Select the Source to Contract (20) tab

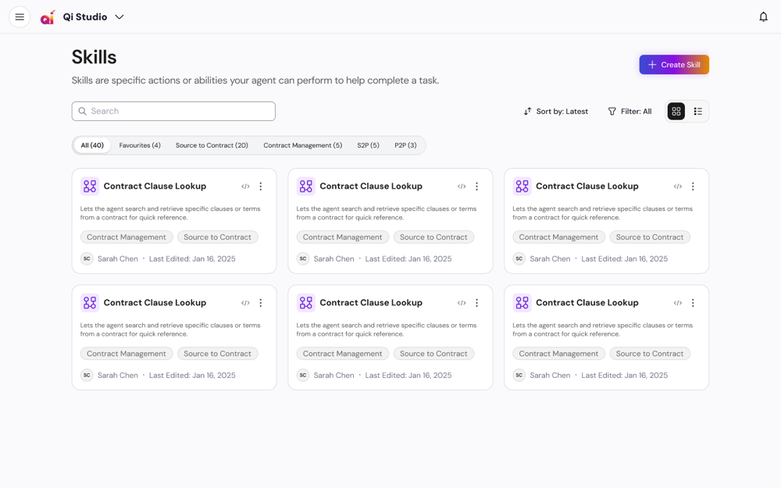(212, 145)
